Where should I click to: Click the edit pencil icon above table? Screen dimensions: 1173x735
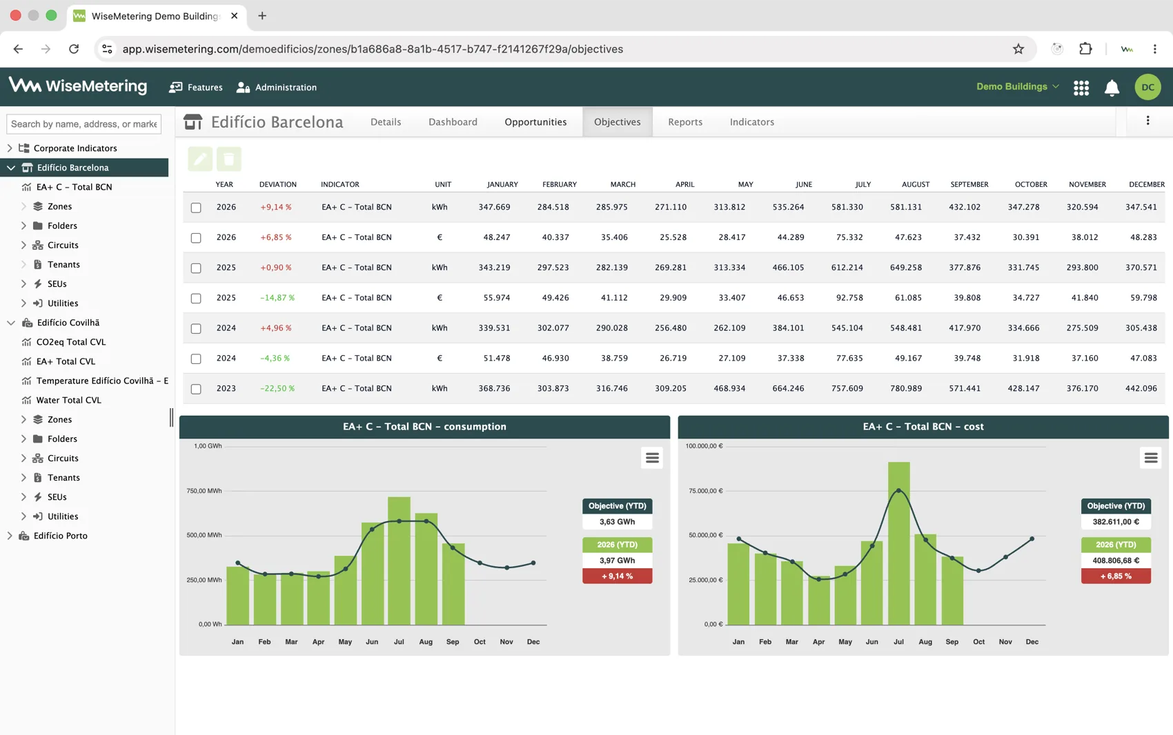[x=200, y=159]
